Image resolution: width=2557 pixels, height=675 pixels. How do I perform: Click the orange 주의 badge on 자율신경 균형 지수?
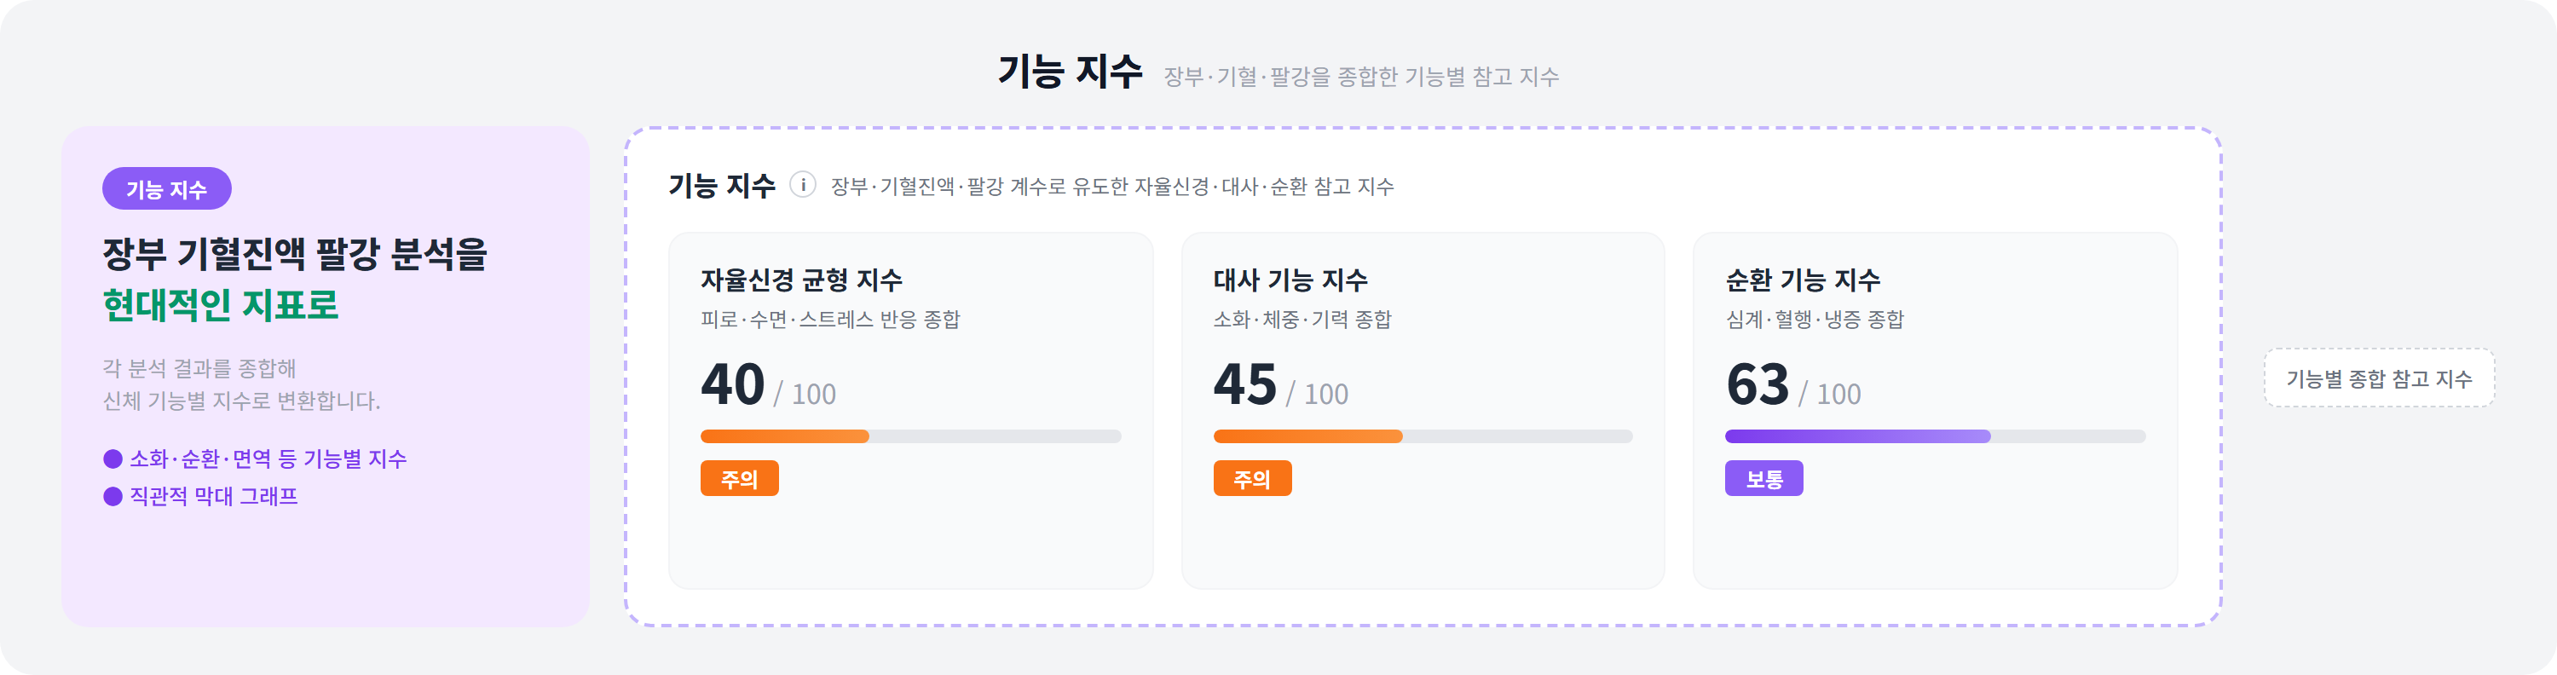pyautogui.click(x=740, y=480)
